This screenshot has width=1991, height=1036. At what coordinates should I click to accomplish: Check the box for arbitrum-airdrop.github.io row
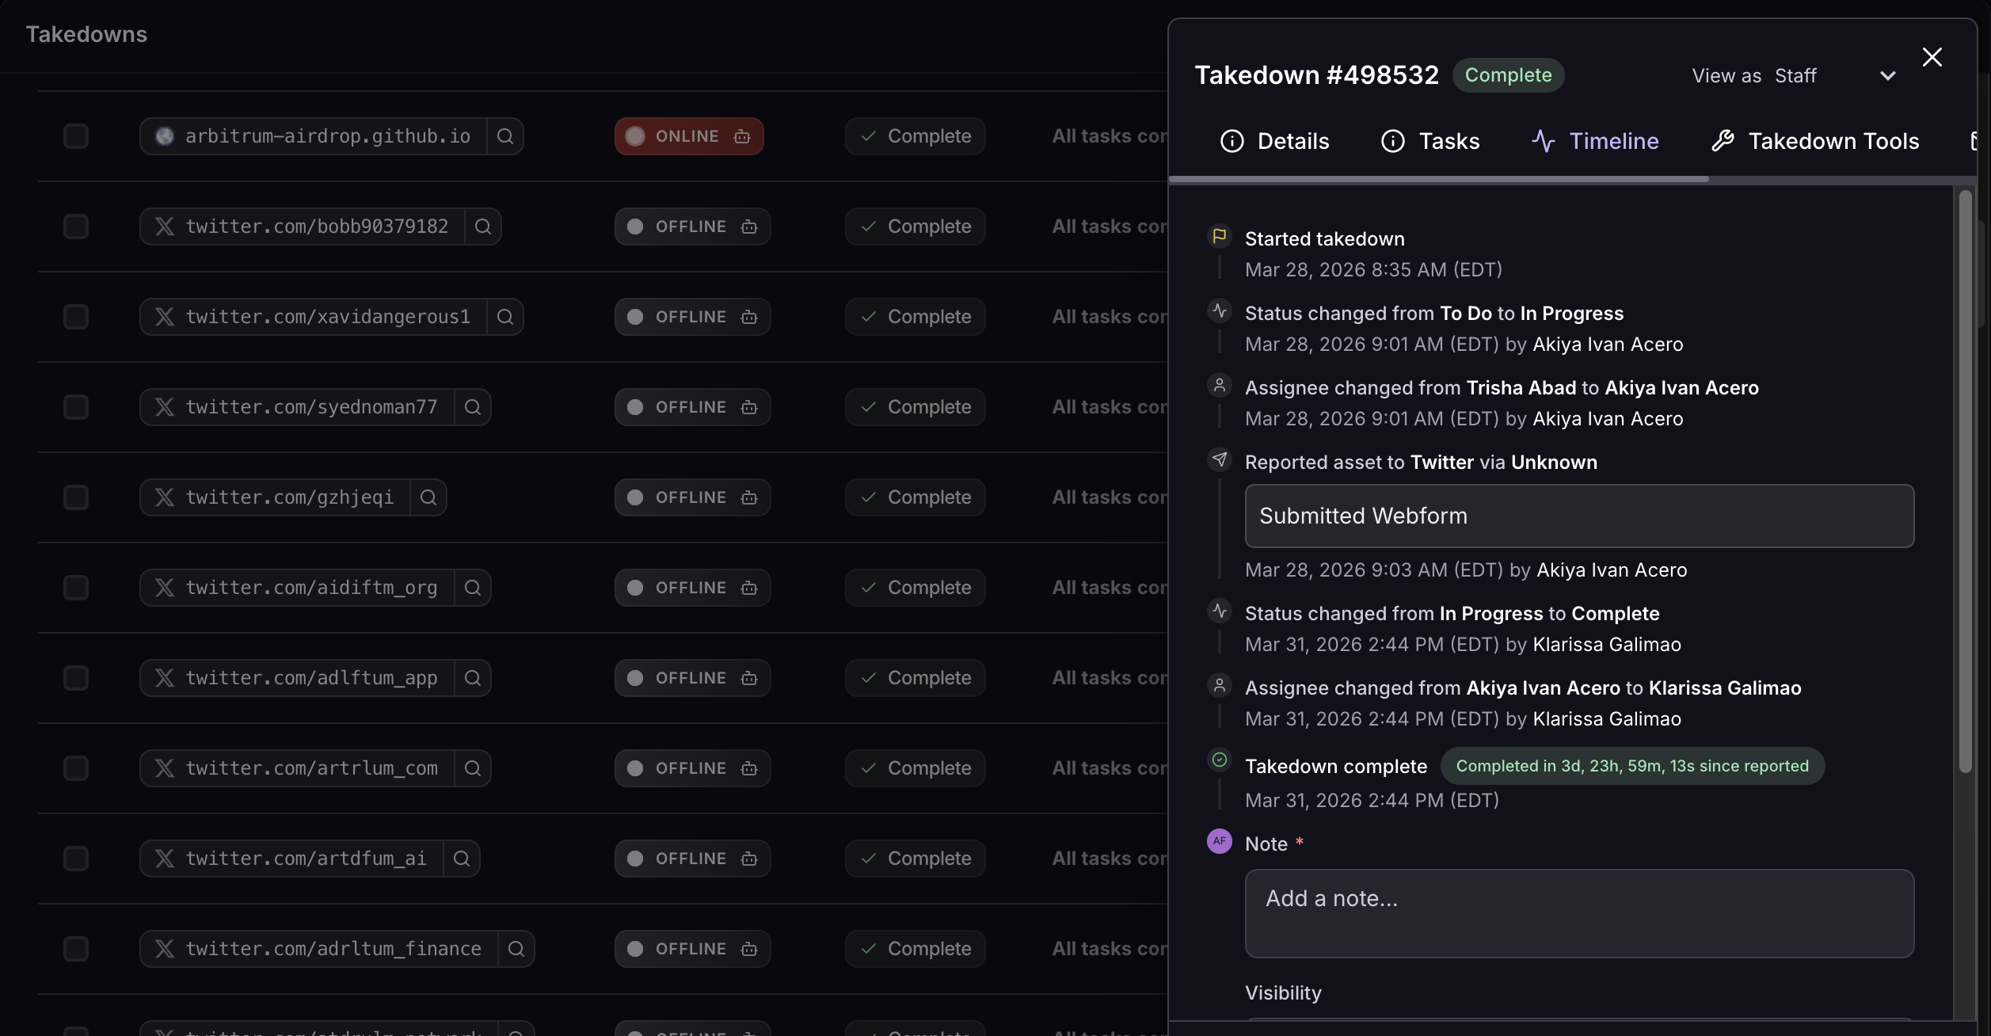click(x=76, y=136)
